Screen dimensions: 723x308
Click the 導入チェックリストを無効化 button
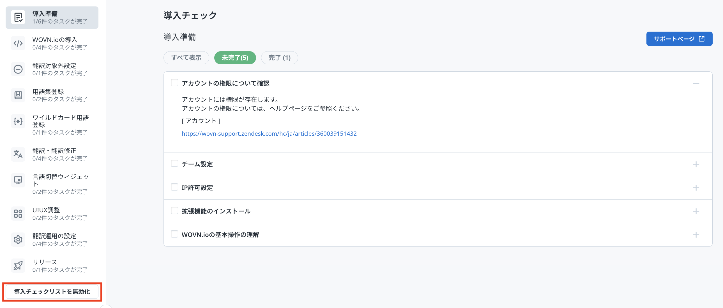(x=52, y=291)
